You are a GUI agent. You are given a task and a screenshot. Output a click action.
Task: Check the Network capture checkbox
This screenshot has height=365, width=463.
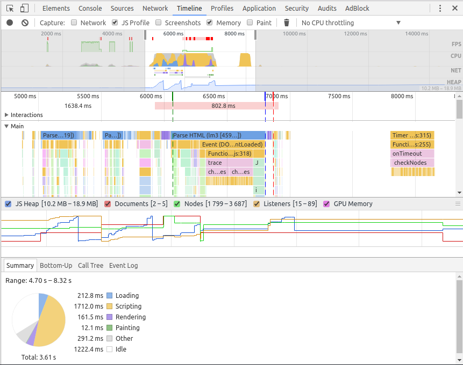74,23
